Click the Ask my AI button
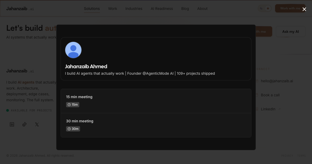The width and height of the screenshot is (312, 164). (x=291, y=31)
